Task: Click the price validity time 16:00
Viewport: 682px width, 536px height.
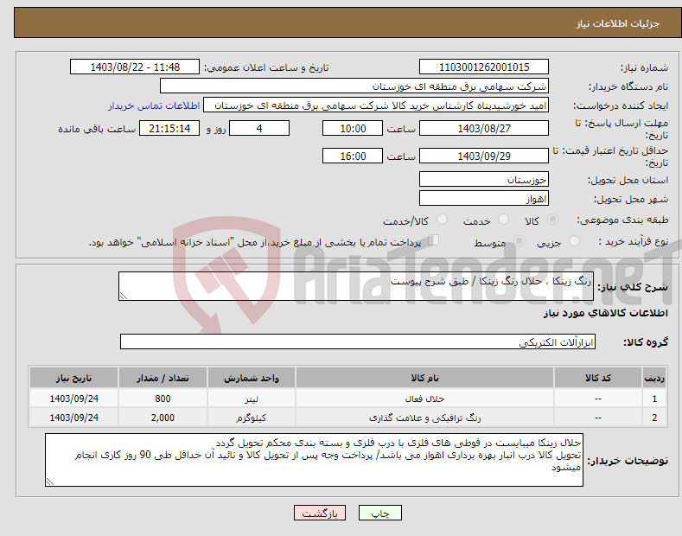Action: coord(353,156)
